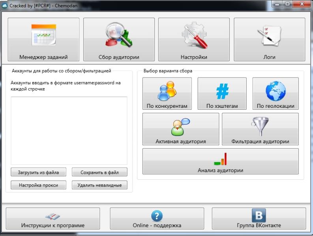Click Удалить невалидные button
This screenshot has height=236, width=313.
tap(99, 185)
